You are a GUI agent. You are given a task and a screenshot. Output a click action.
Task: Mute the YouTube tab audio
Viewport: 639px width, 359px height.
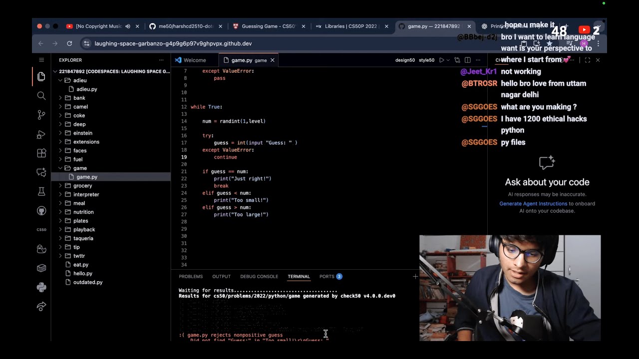click(x=128, y=26)
